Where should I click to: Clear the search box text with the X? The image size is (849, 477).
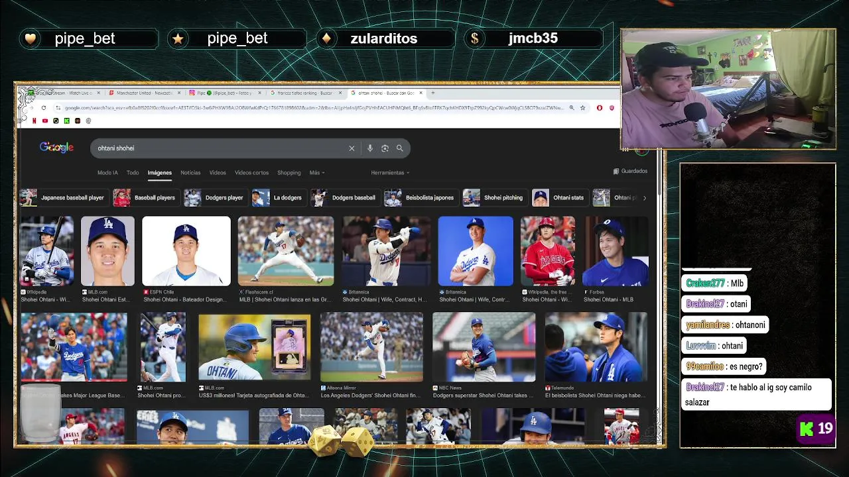[352, 148]
